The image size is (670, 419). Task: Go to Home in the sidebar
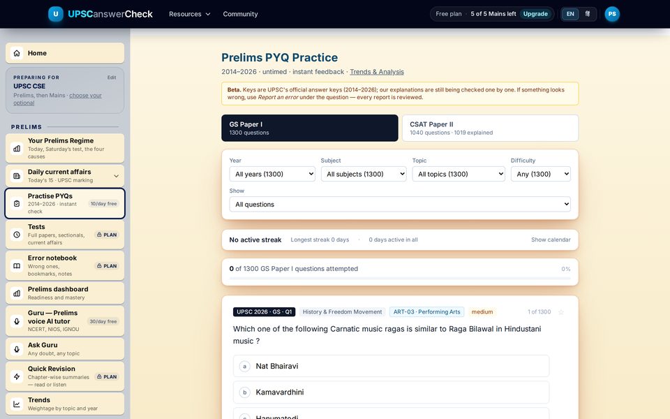click(65, 53)
